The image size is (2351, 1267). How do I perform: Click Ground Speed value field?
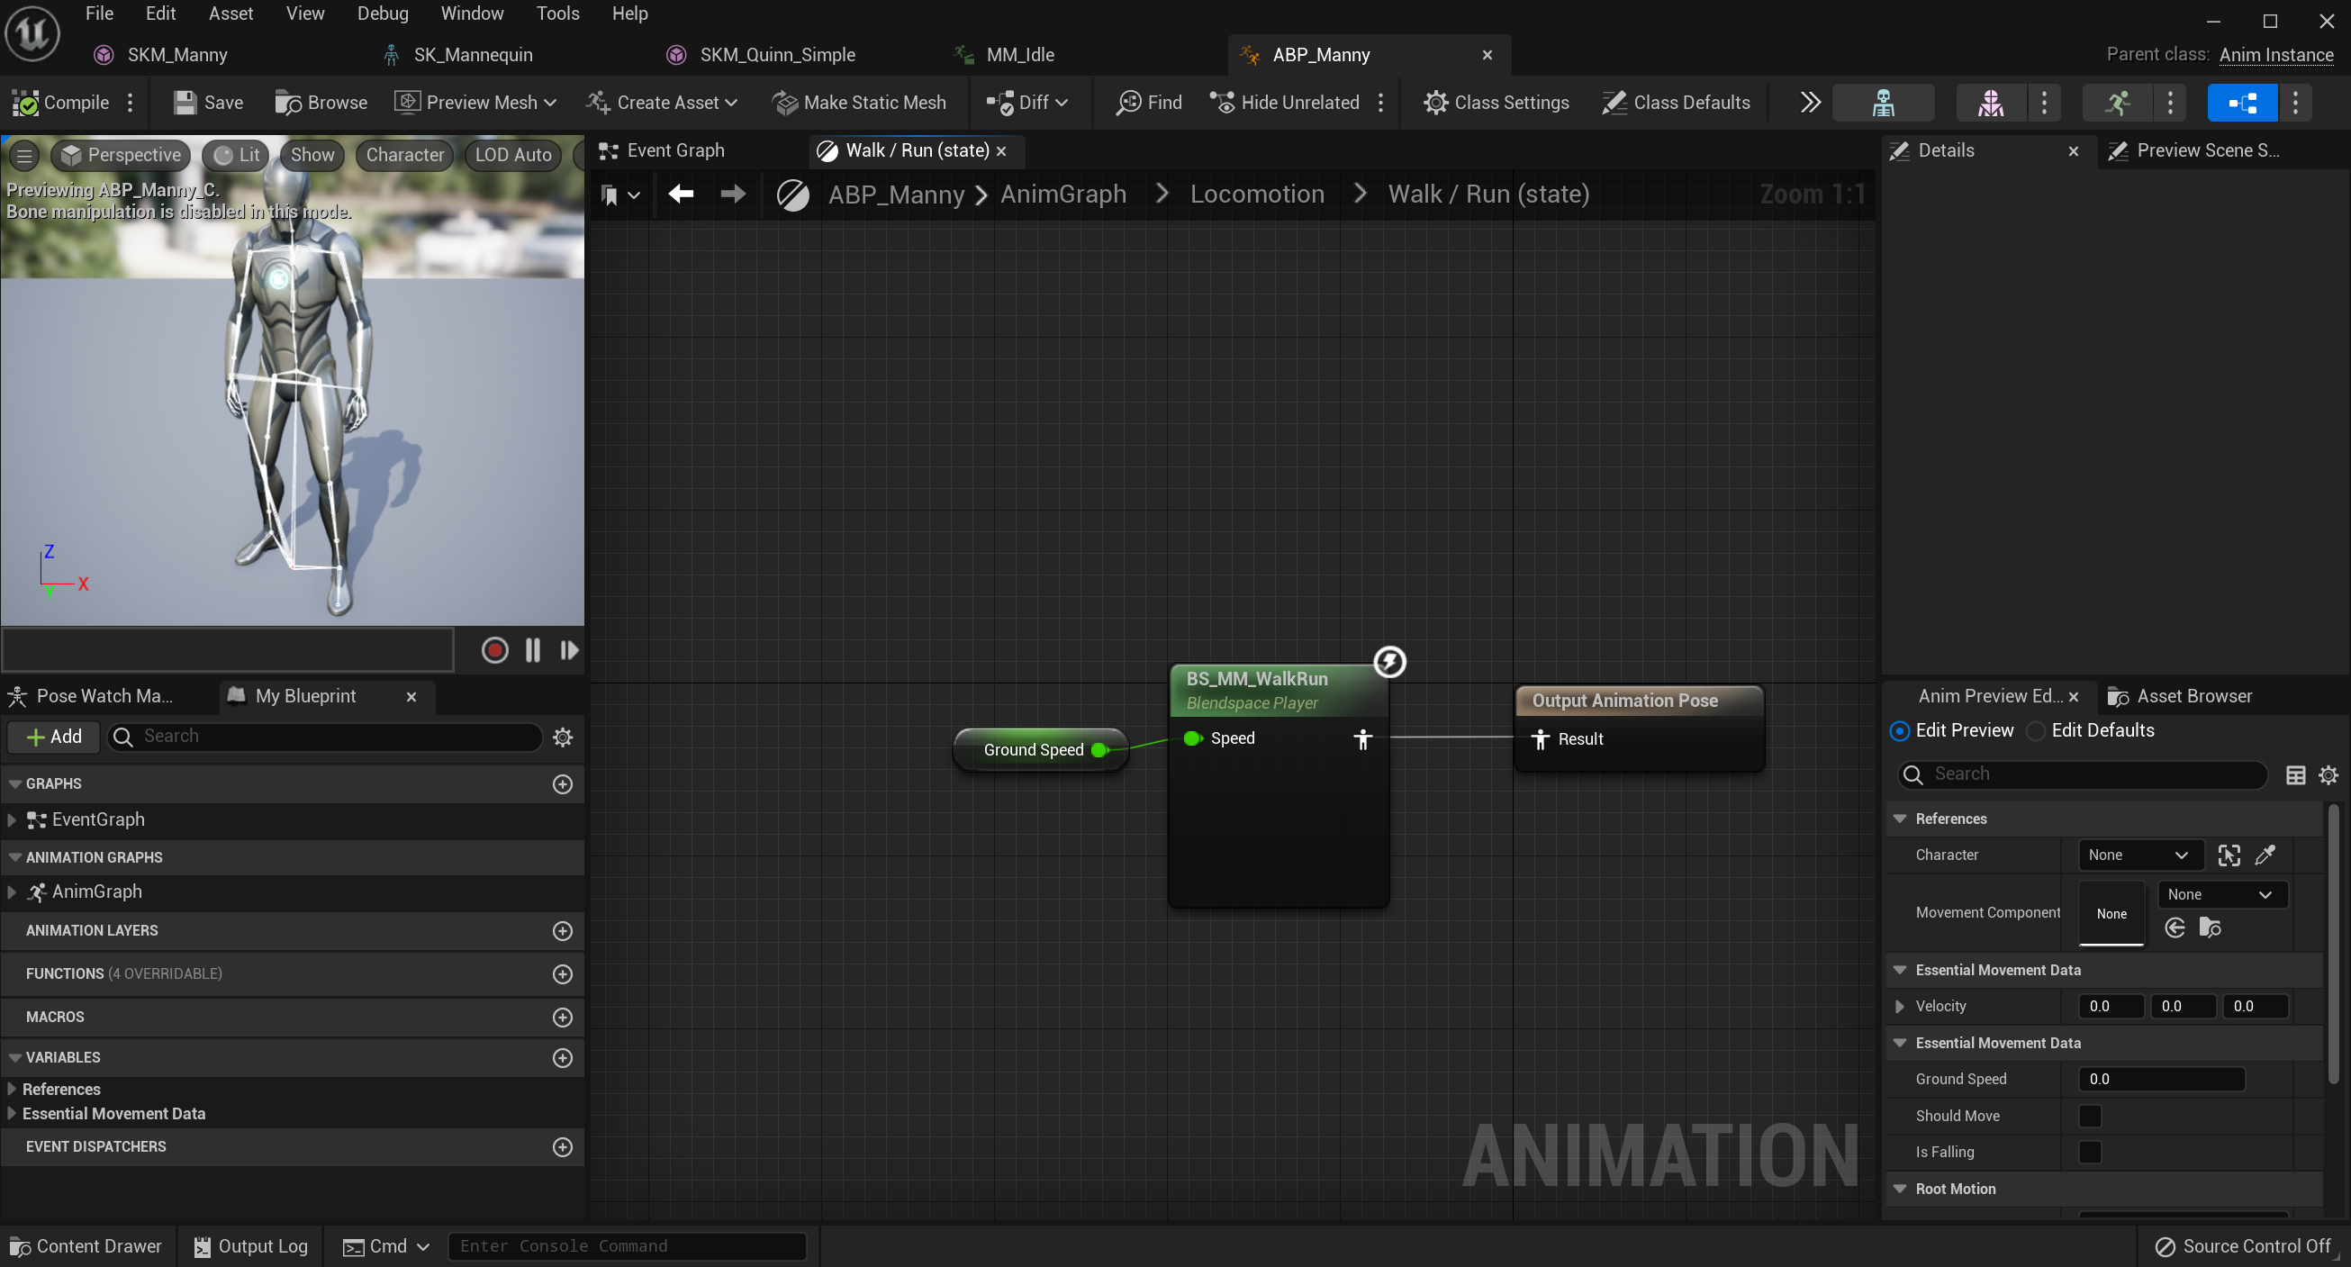pos(2160,1079)
